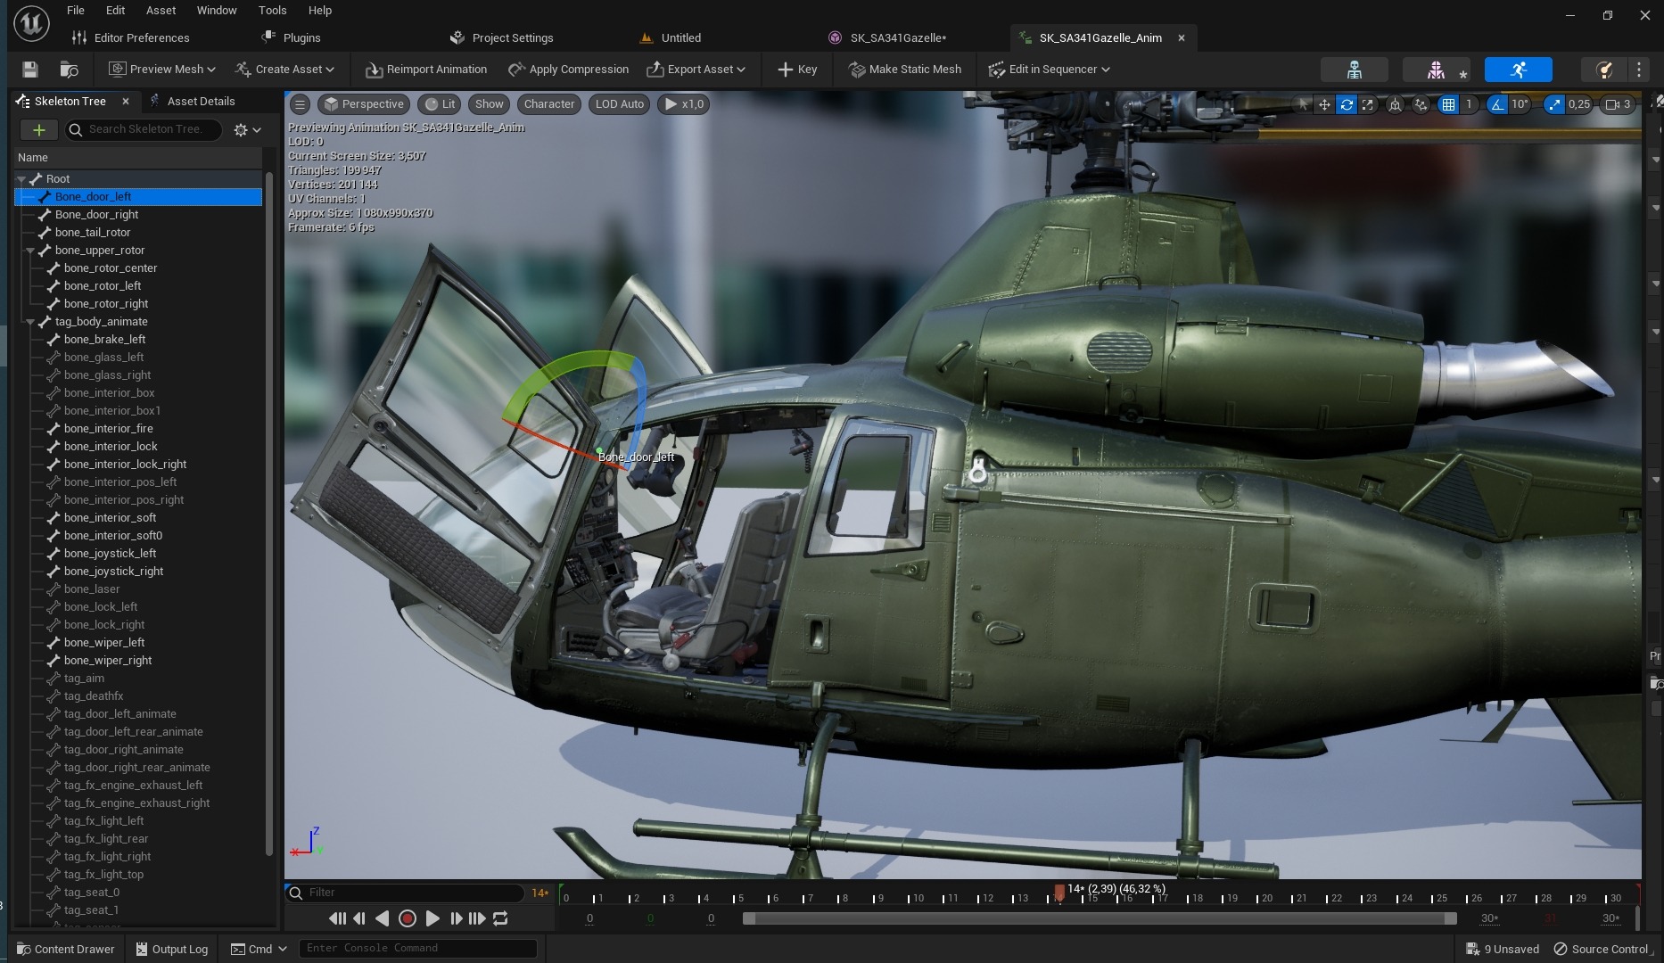The width and height of the screenshot is (1664, 963).
Task: Toggle rotation angle snapping
Action: (x=1497, y=104)
